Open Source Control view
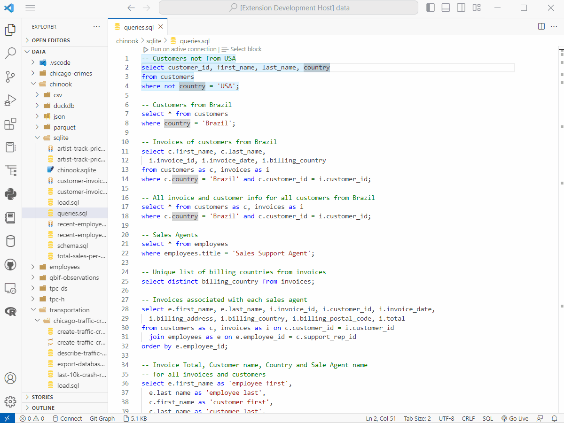Screen dimensions: 564x423 (x=10, y=77)
